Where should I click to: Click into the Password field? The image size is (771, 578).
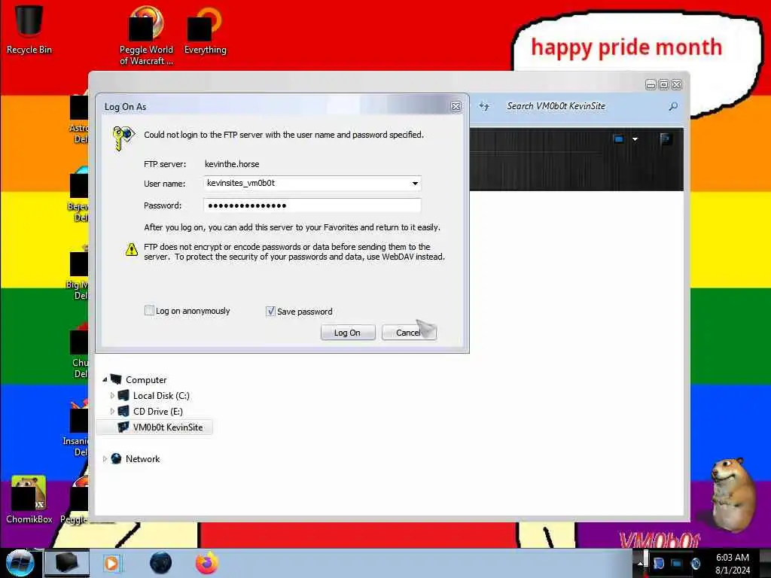[x=312, y=205]
